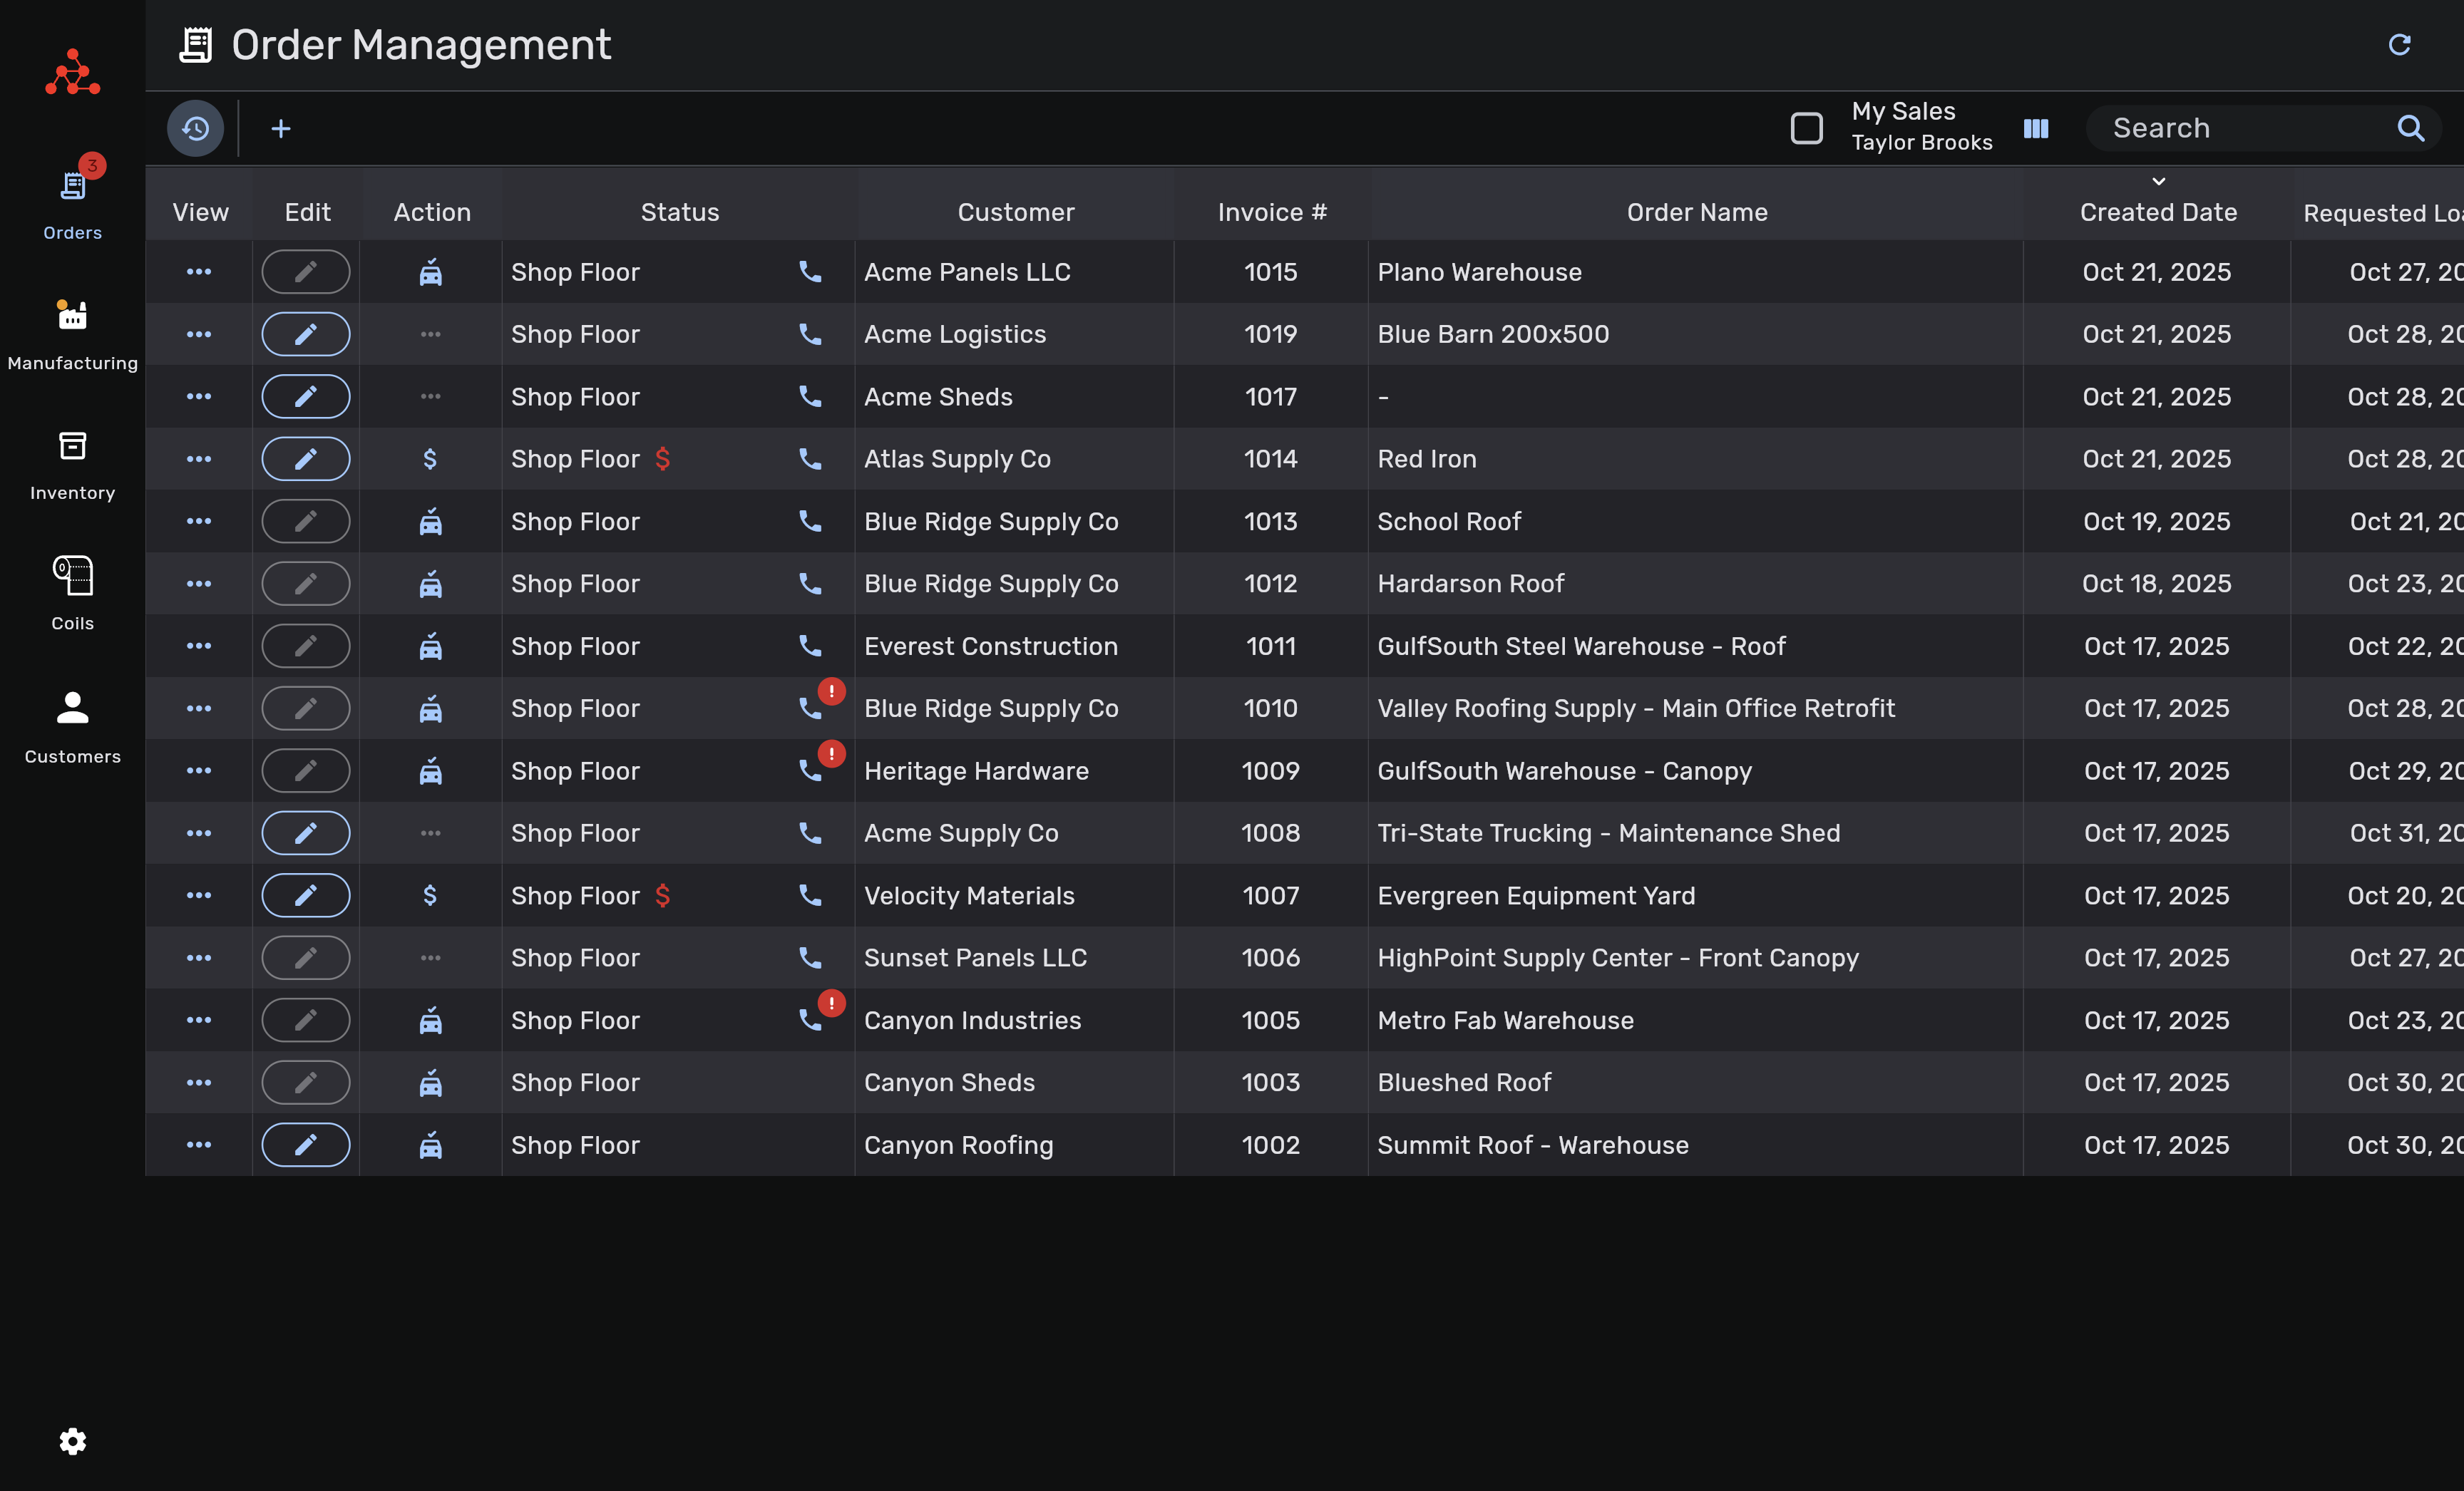Open view menu for Acme Logistics row
Image resolution: width=2464 pixels, height=1491 pixels.
199,334
